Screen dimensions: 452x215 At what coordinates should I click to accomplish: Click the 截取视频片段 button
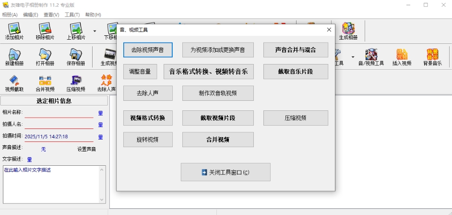218,118
